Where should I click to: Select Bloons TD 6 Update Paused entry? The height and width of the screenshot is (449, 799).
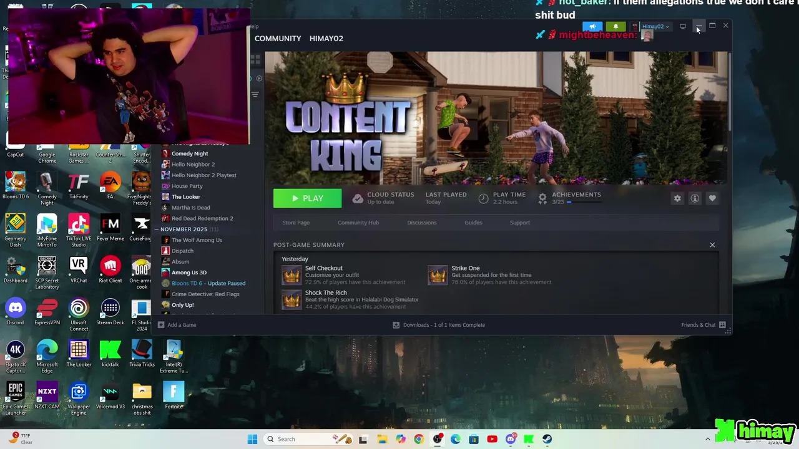(208, 283)
